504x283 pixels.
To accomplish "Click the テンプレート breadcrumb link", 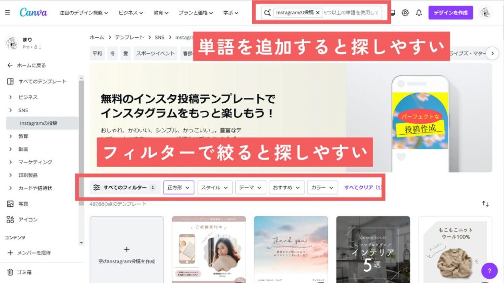I will pos(129,37).
